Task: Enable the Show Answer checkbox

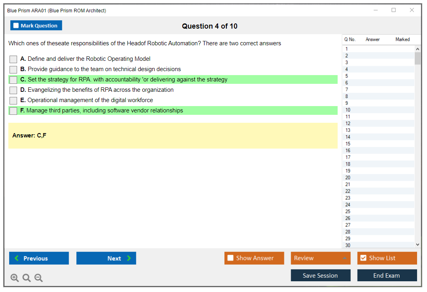Action: coord(230,258)
